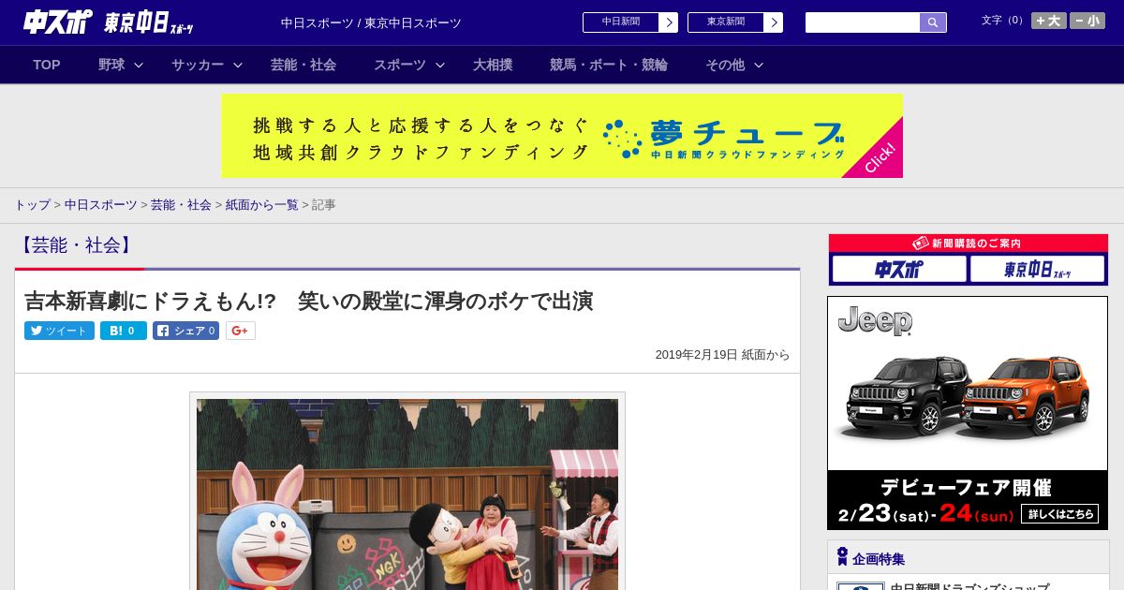
Task: Click the arrow beside 東京新聞
Action: [x=774, y=22]
